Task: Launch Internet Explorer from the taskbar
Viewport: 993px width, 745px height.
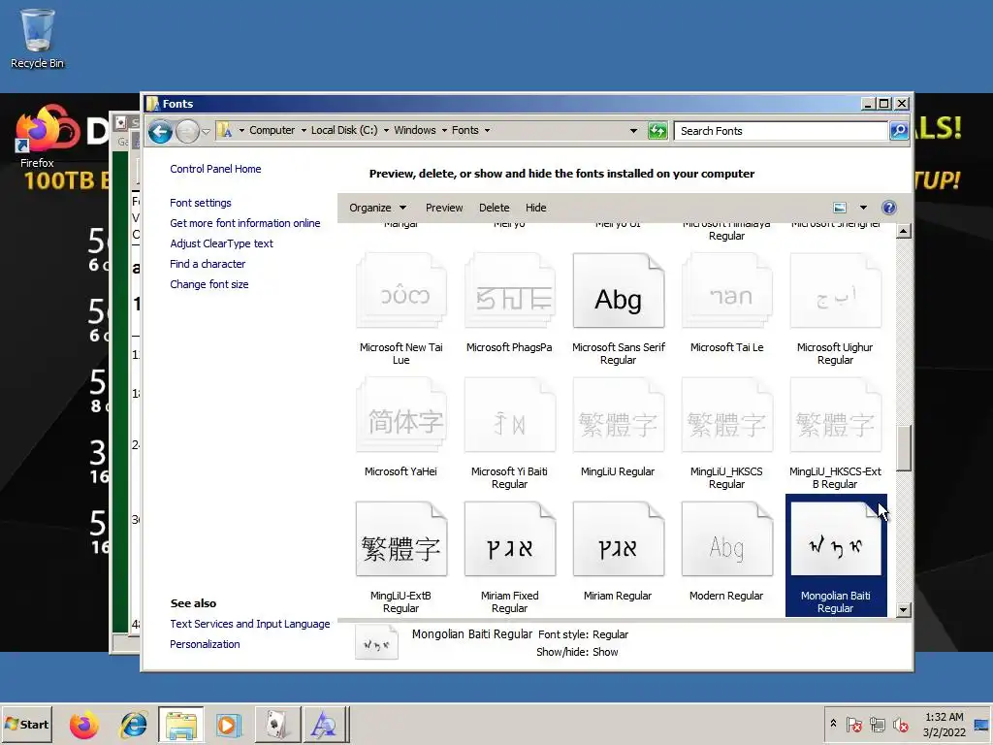Action: (133, 725)
